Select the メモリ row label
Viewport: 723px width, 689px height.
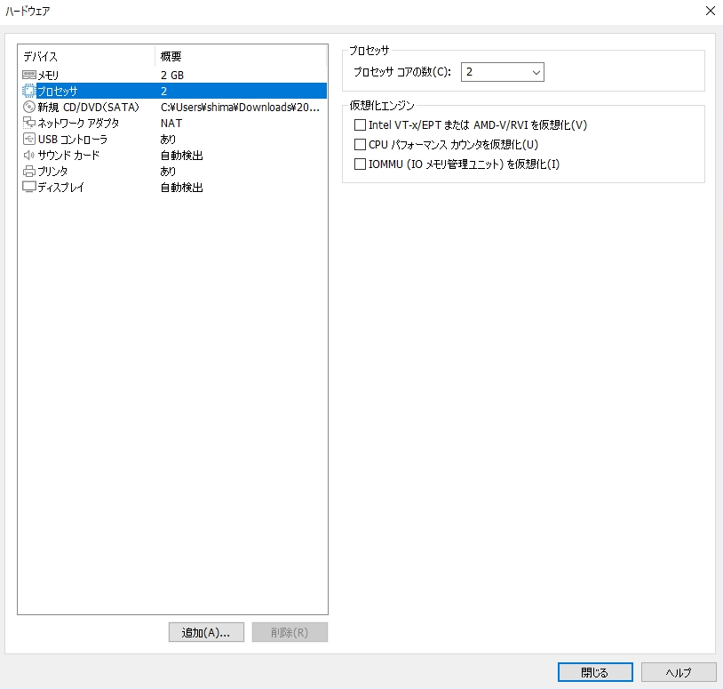[49, 75]
